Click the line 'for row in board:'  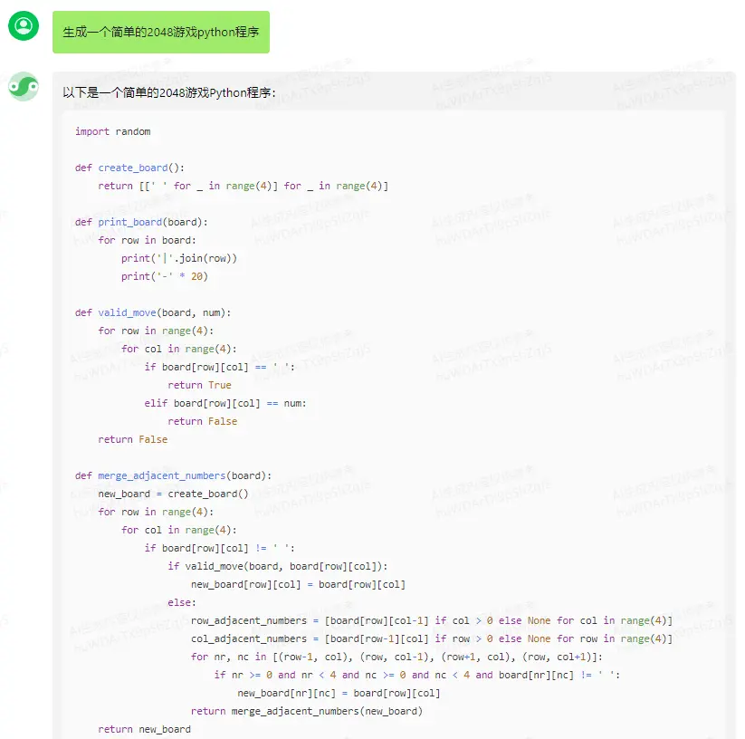(x=147, y=240)
